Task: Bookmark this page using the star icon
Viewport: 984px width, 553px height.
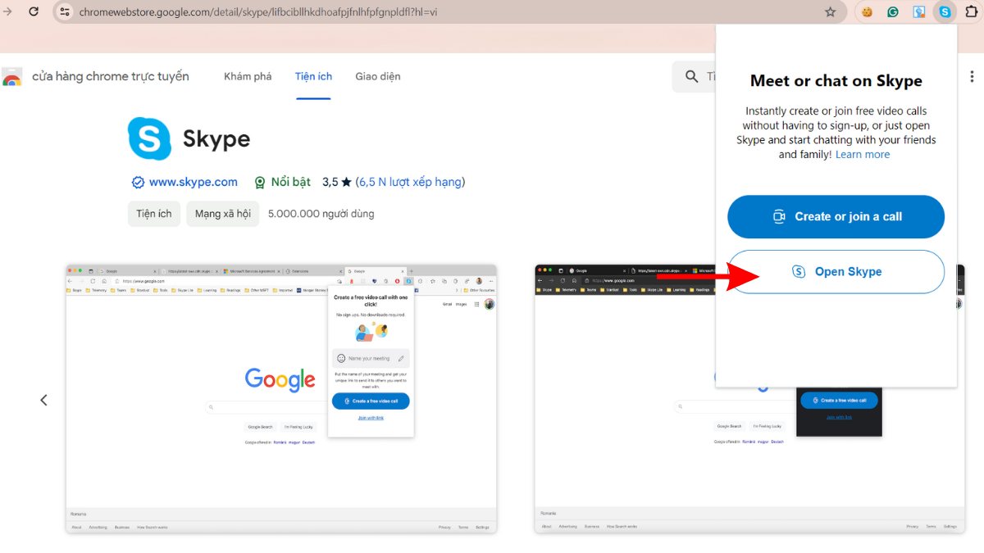Action: click(830, 11)
